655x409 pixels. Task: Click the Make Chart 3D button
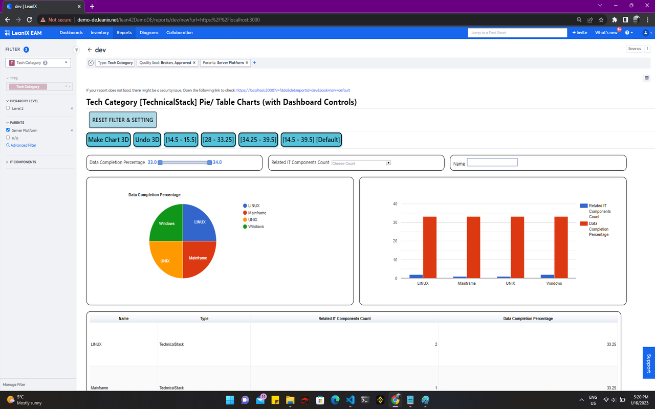[108, 140]
